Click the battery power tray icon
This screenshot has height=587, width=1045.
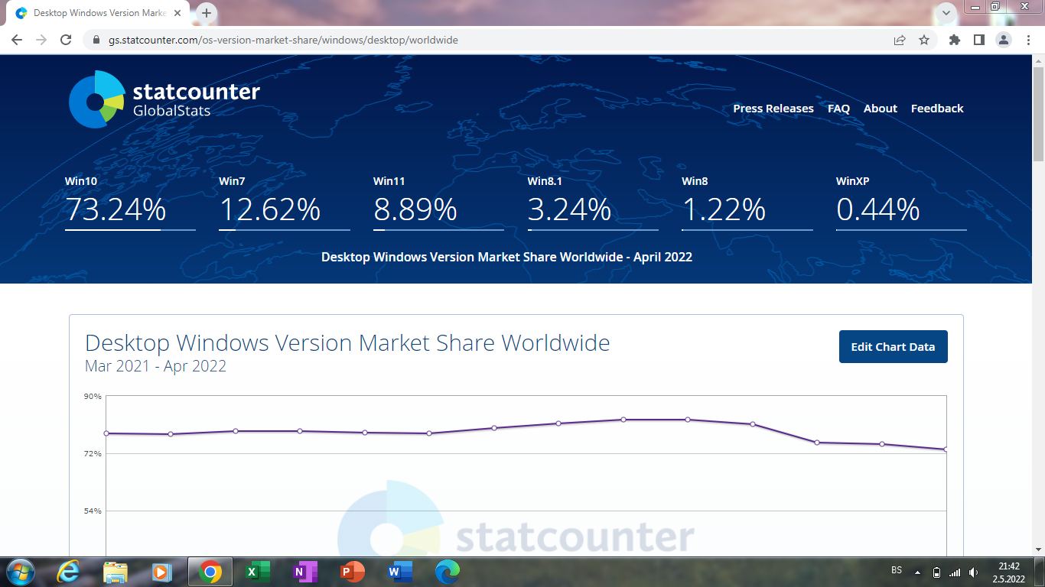tap(937, 572)
